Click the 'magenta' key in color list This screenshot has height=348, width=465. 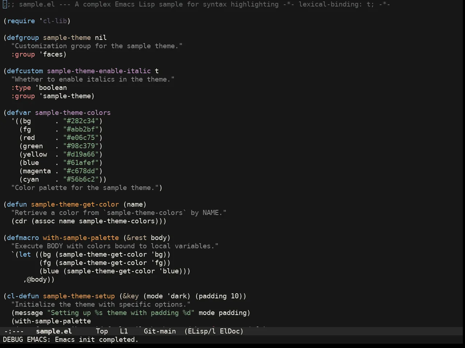tap(37, 171)
